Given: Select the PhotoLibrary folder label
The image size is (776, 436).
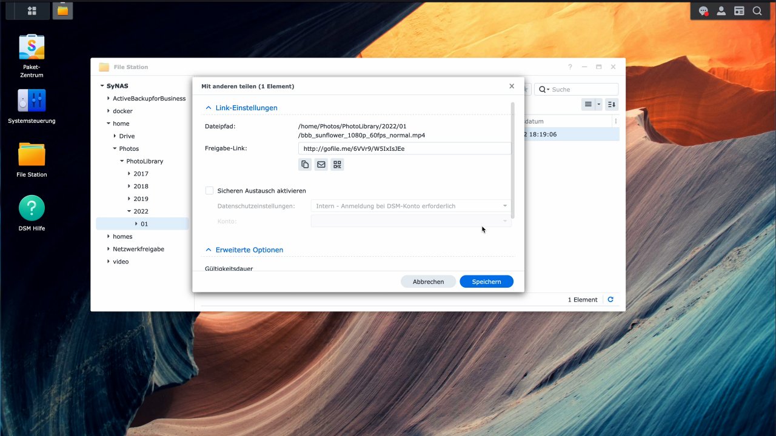Looking at the screenshot, I should coord(145,161).
